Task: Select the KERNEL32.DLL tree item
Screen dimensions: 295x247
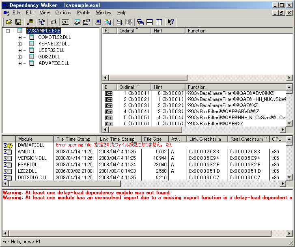Action: coord(54,44)
